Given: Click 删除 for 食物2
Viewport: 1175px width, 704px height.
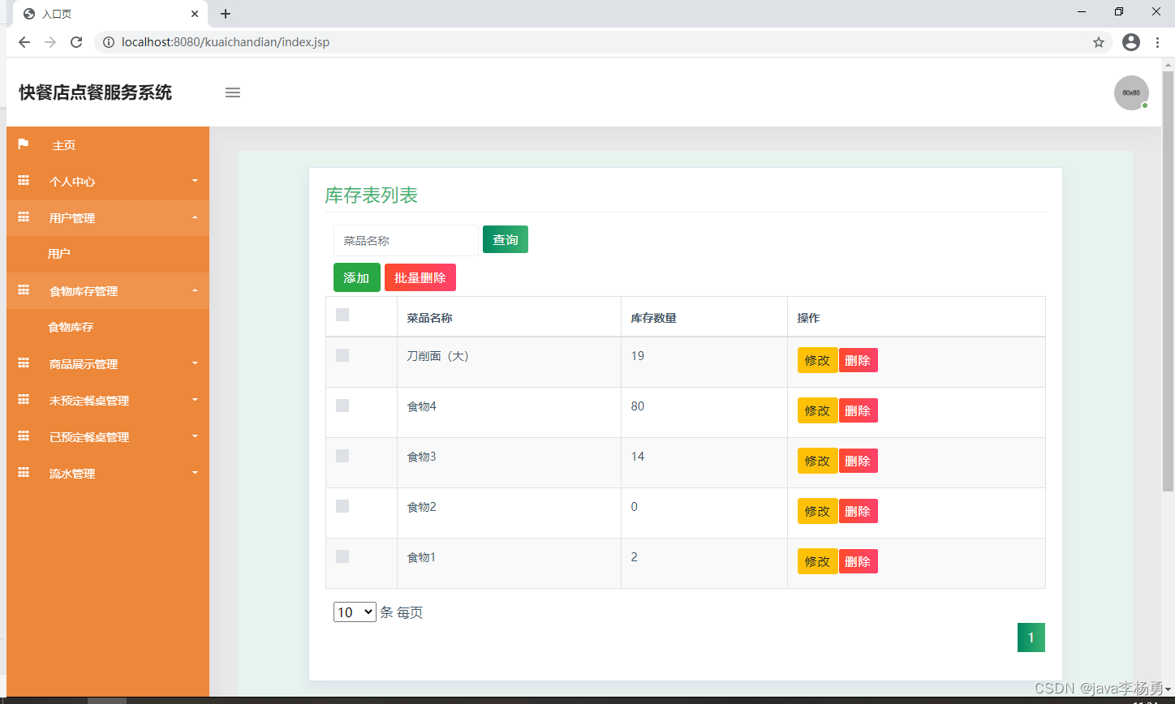Looking at the screenshot, I should pos(858,511).
